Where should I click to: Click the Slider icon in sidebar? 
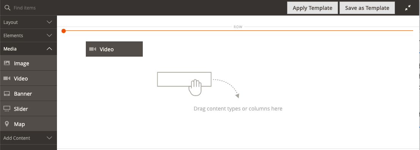7,109
